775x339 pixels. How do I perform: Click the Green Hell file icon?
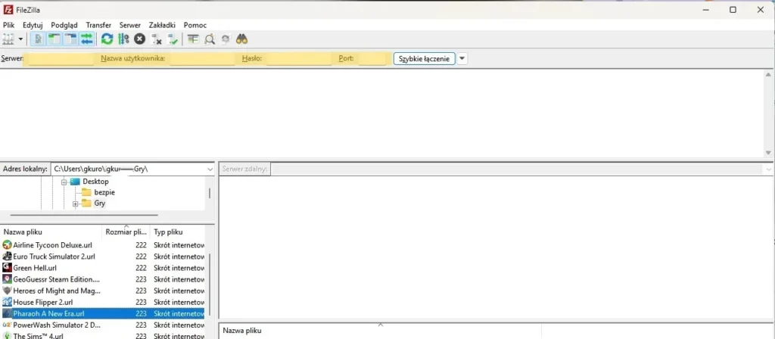pos(7,268)
